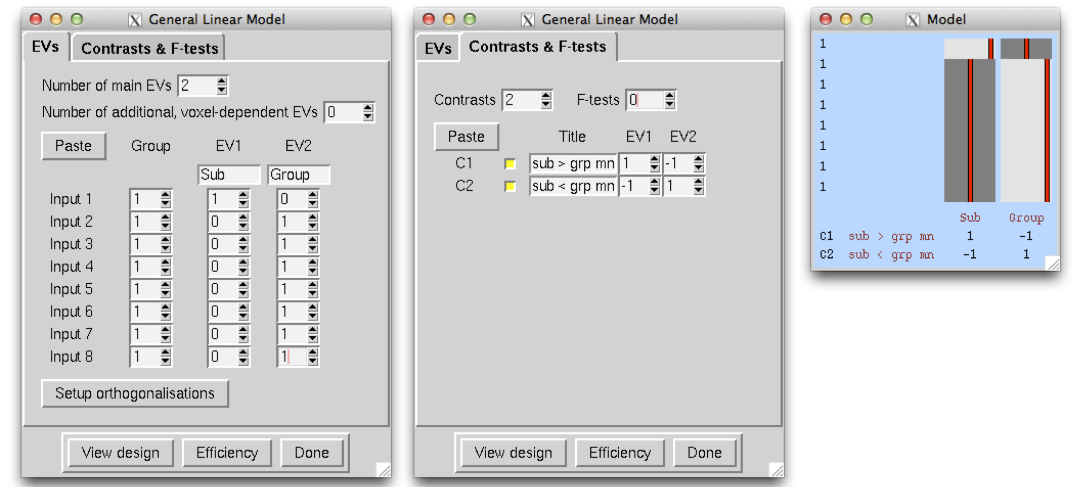1076x487 pixels.
Task: Edit the 'sub > grp mn' title field
Action: click(x=573, y=163)
